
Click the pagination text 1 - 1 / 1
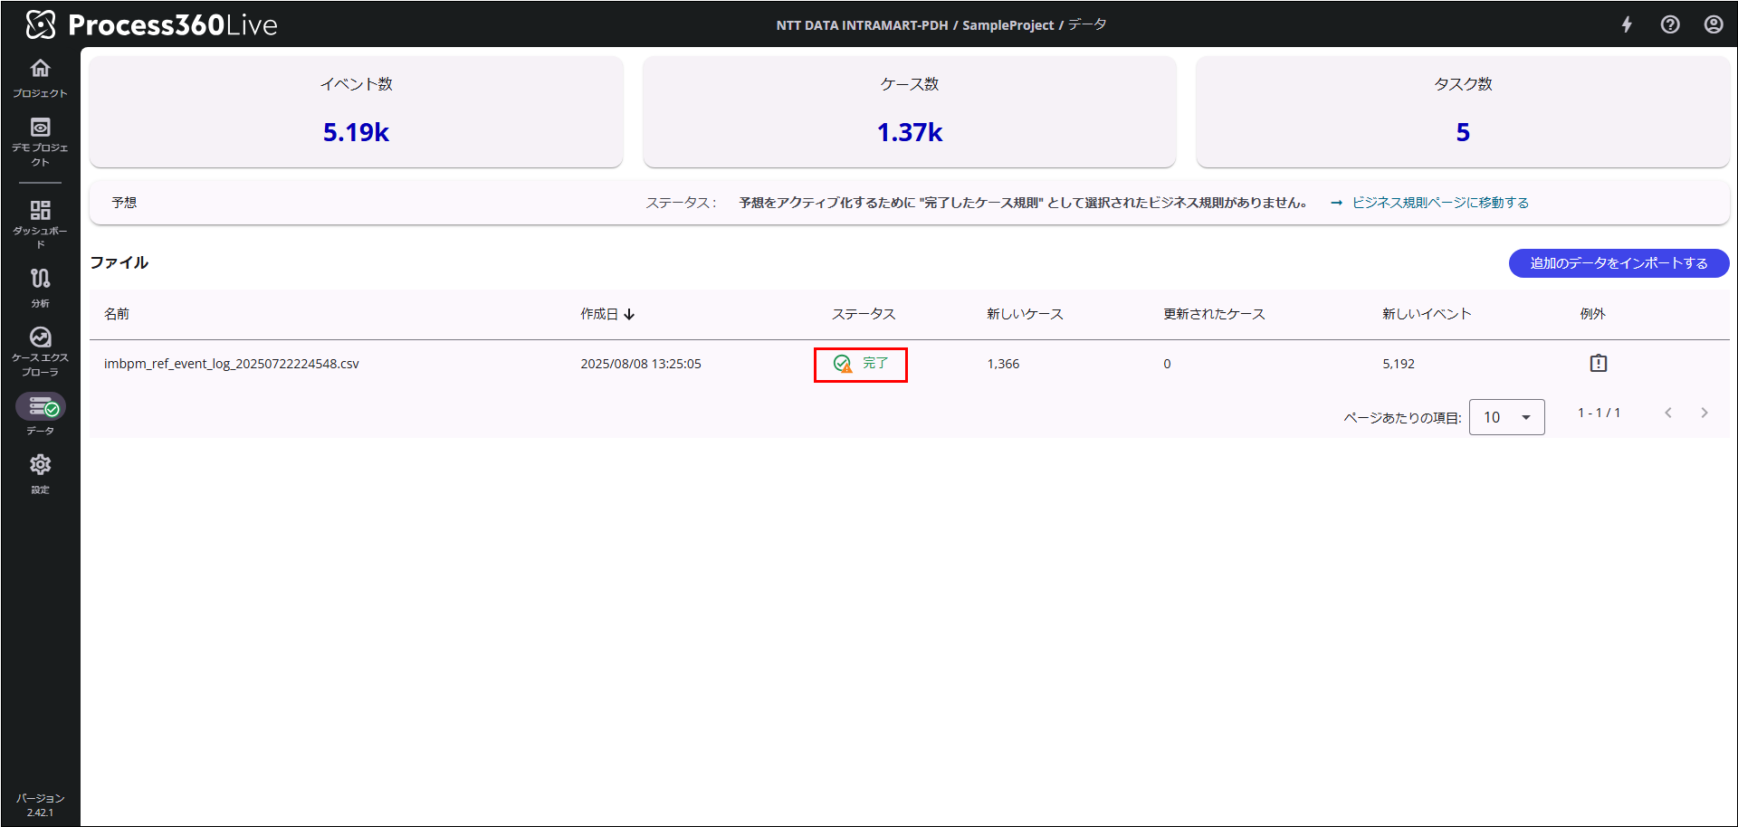point(1600,413)
